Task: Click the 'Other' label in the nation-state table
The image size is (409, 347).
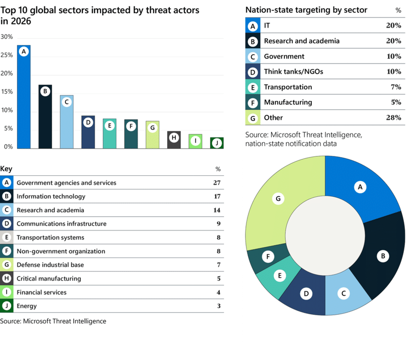Action: click(x=274, y=118)
